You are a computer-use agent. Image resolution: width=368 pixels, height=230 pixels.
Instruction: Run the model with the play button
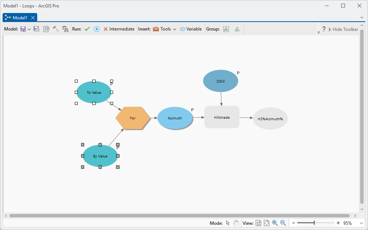point(97,29)
